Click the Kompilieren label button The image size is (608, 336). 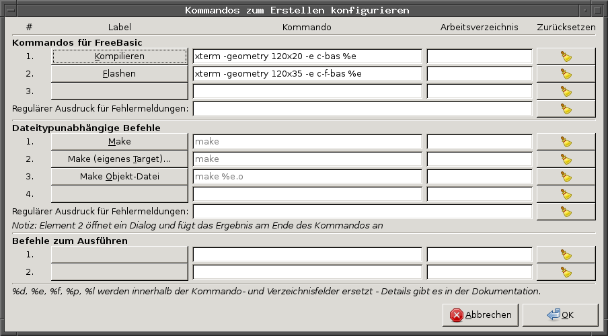pyautogui.click(x=120, y=56)
